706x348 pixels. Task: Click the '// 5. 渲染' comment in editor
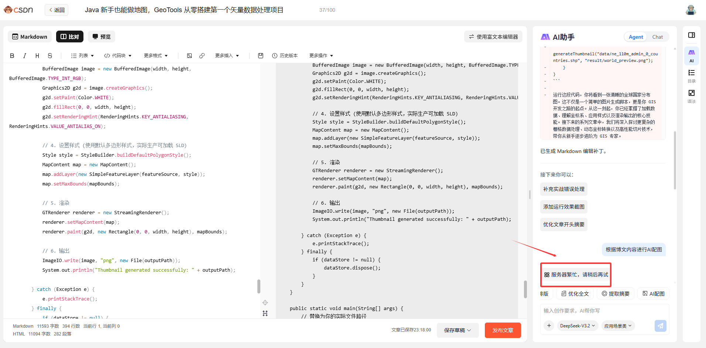[x=56, y=203]
